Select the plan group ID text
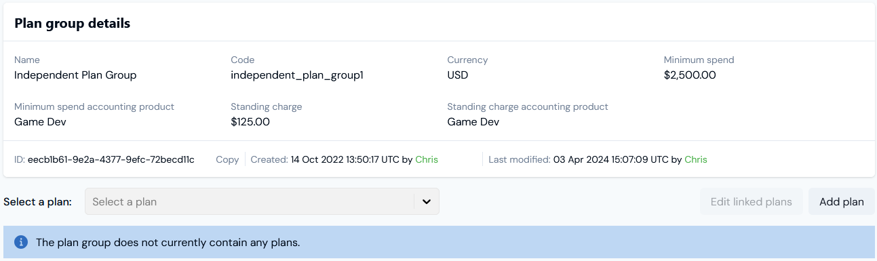877x261 pixels. point(111,160)
